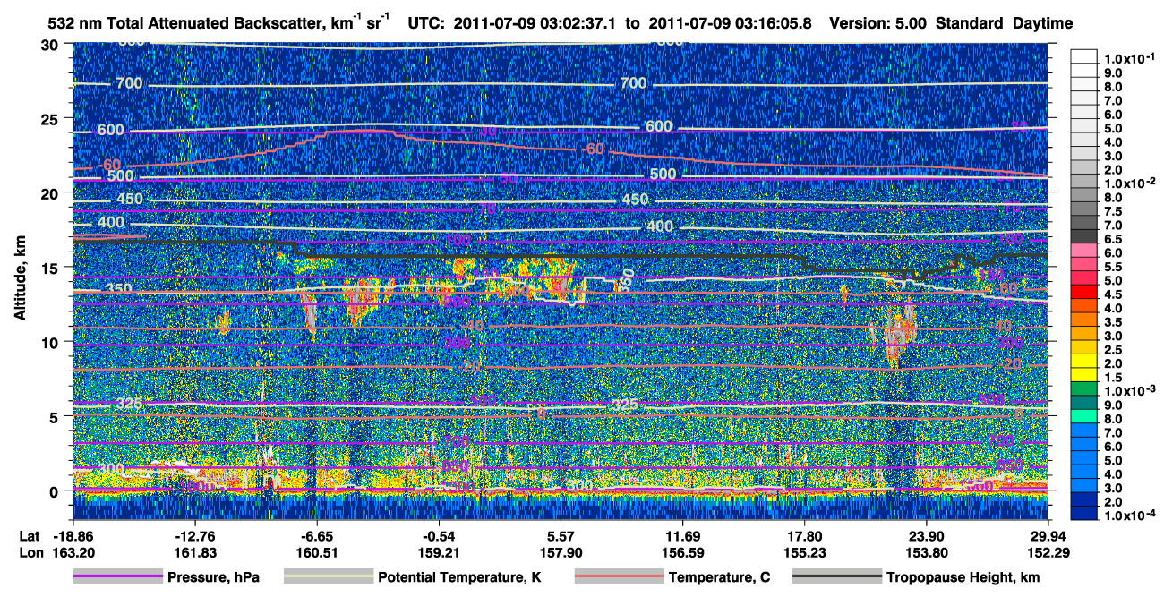The width and height of the screenshot is (1164, 597).
Task: Click the longitude value '161.83'
Action: [193, 552]
